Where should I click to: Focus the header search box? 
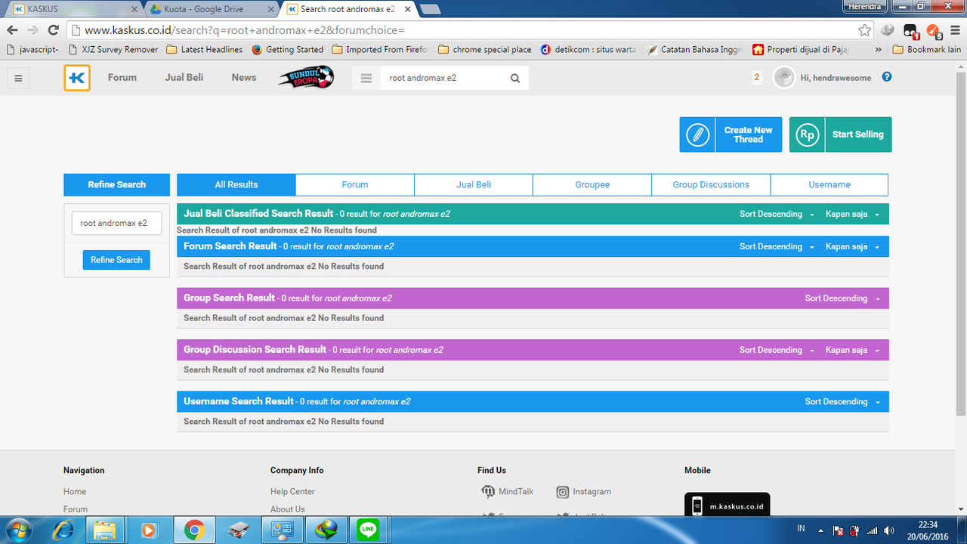[442, 78]
